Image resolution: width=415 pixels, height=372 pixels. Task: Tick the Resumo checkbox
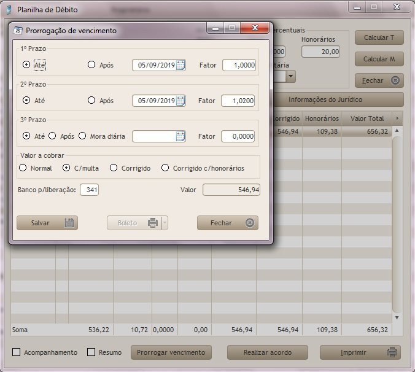click(91, 352)
